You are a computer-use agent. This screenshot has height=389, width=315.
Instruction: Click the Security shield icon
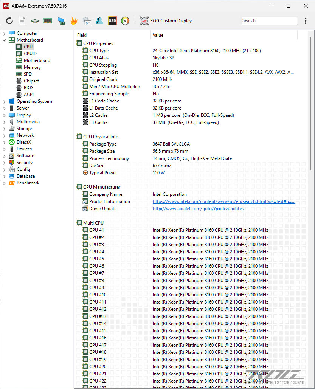click(x=12, y=163)
